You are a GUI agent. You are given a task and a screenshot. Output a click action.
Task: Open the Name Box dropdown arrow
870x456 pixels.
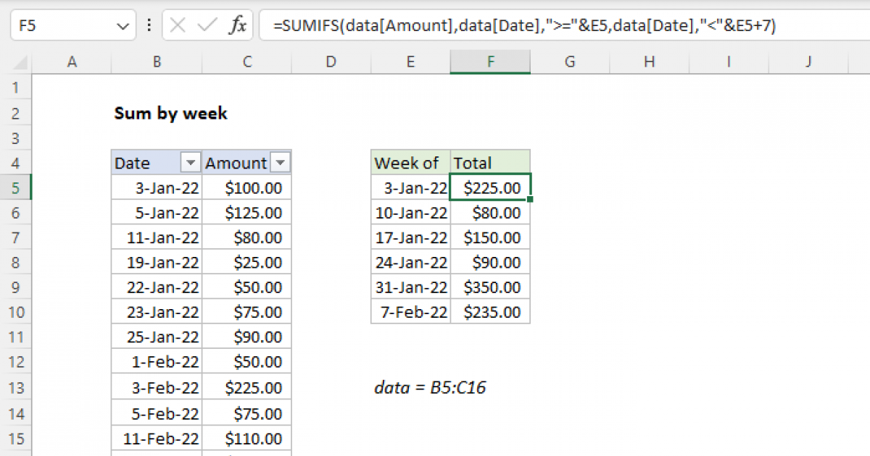(122, 25)
